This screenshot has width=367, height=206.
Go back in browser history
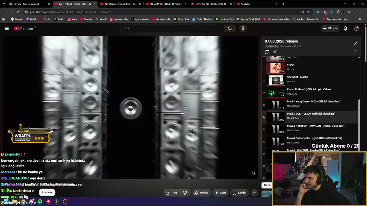click(4, 12)
